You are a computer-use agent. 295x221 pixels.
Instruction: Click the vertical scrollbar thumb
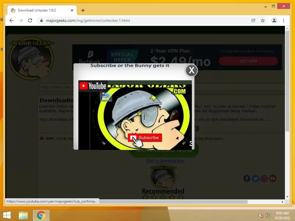287,81
